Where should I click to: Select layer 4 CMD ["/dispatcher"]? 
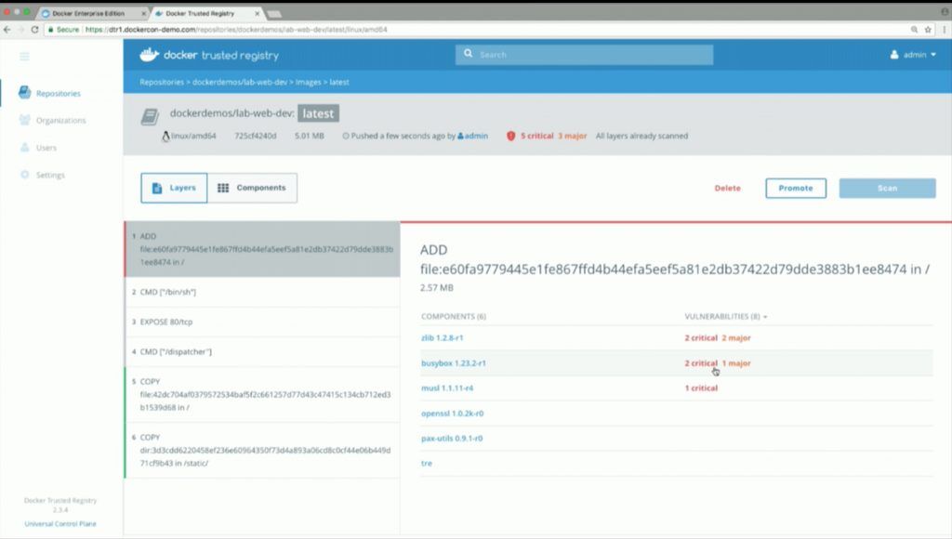tap(262, 351)
